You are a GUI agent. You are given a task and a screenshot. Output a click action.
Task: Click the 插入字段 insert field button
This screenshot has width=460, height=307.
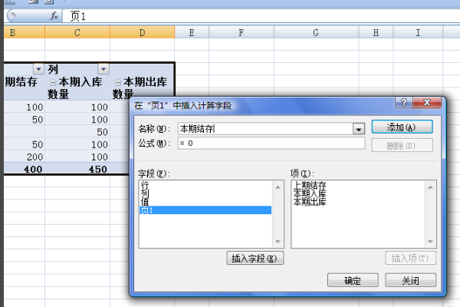[255, 258]
